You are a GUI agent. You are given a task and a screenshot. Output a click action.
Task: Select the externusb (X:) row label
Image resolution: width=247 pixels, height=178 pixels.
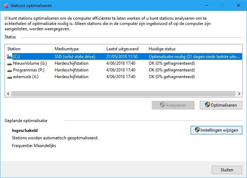point(26,77)
